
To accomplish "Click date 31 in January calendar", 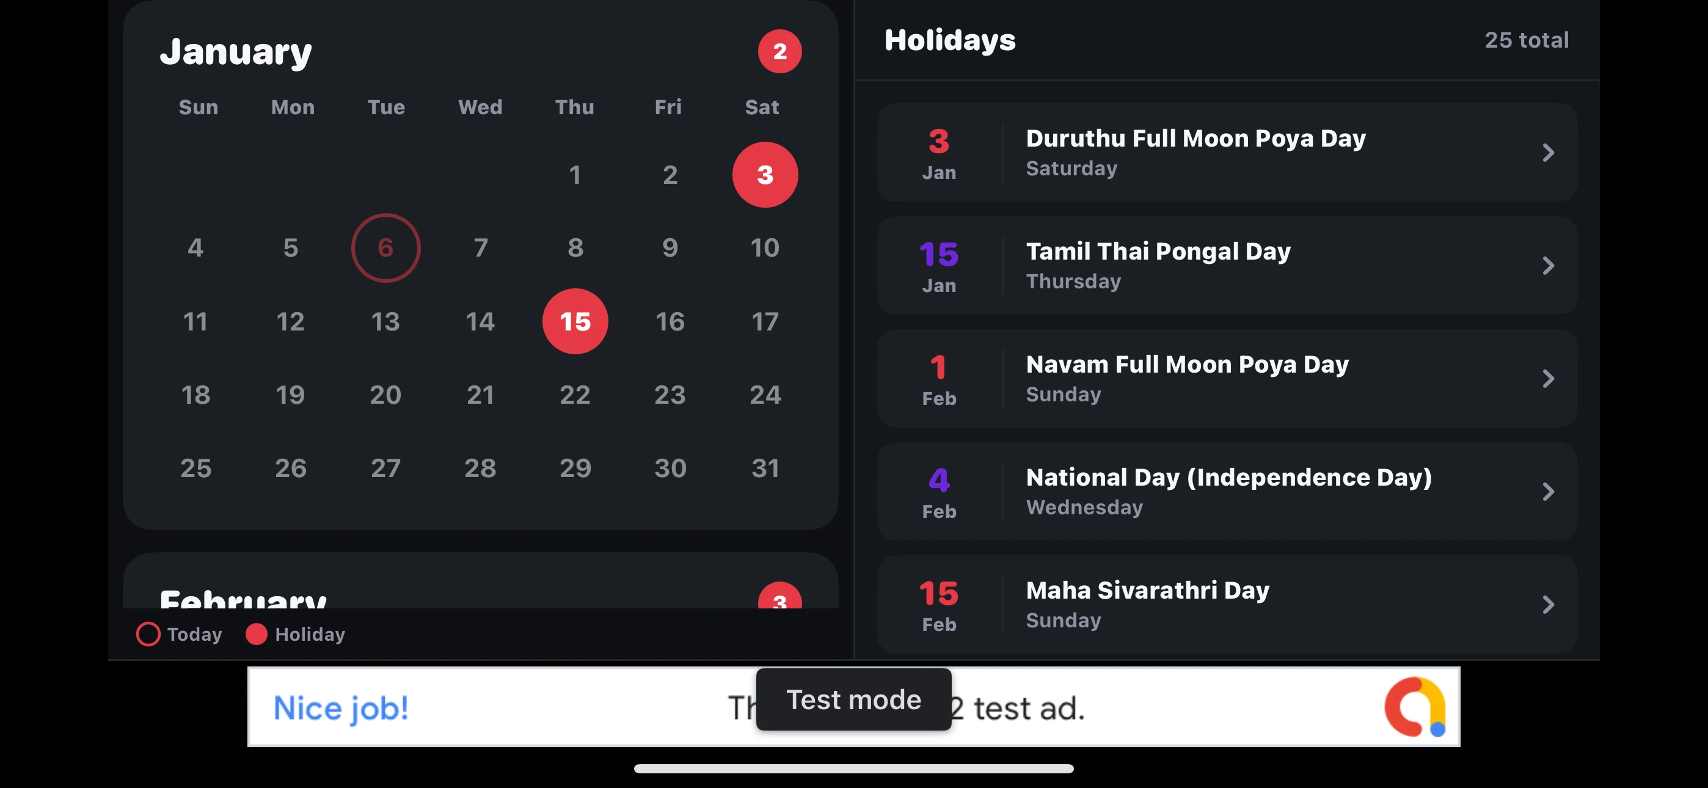I will [x=765, y=468].
